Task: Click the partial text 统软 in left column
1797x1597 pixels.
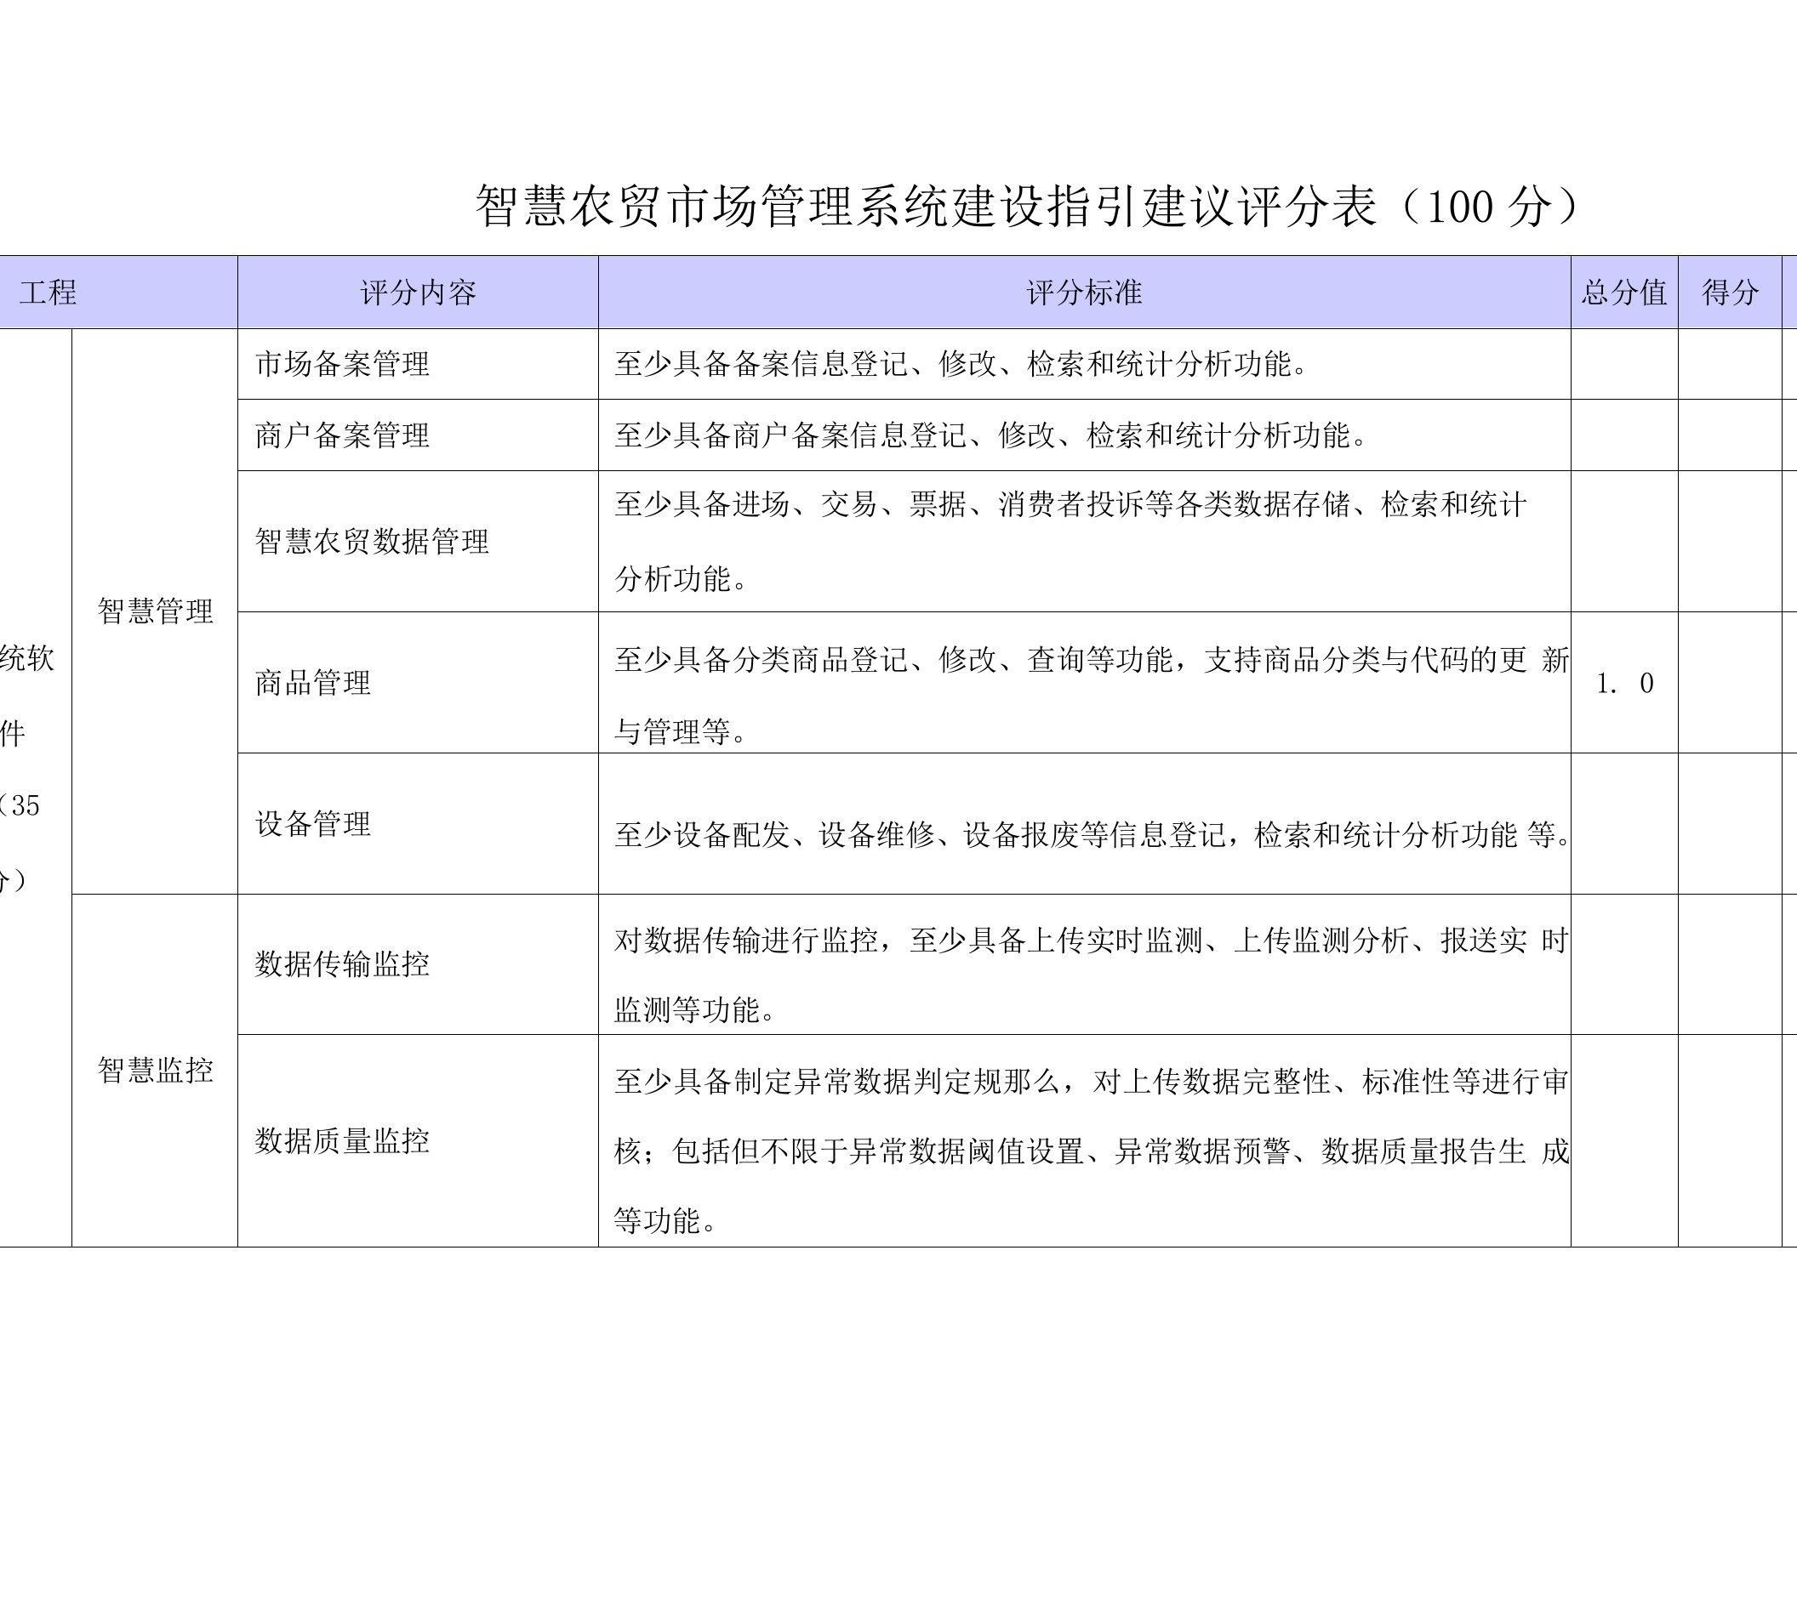Action: [x=26, y=658]
